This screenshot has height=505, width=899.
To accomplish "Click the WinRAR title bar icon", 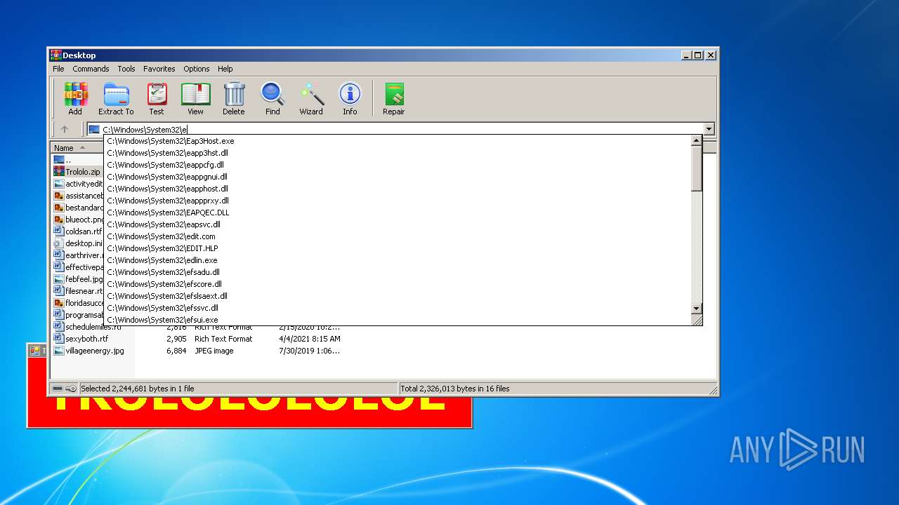I will 56,55.
